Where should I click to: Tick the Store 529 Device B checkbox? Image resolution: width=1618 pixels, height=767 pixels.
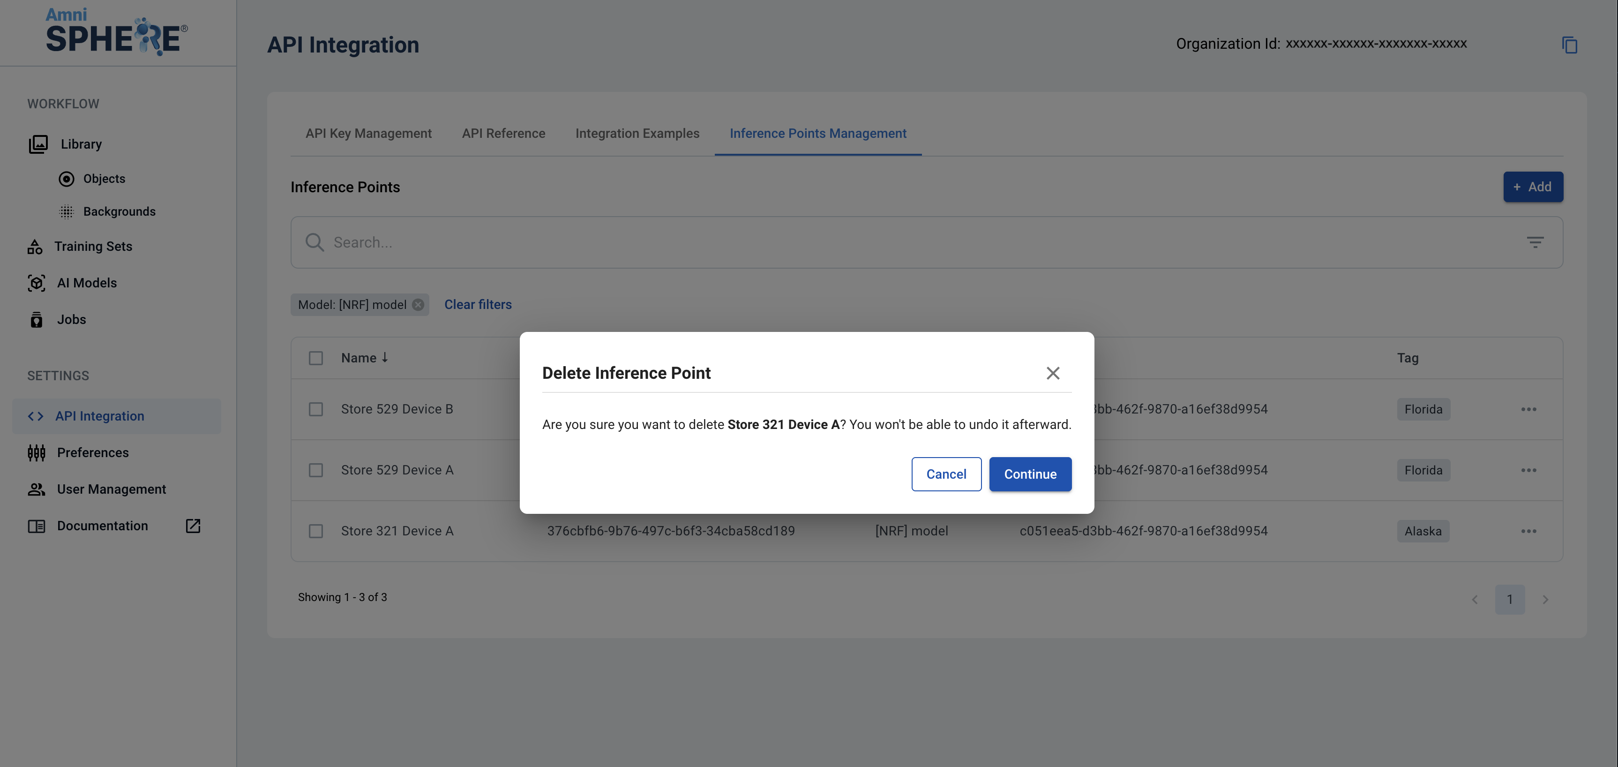[316, 410]
